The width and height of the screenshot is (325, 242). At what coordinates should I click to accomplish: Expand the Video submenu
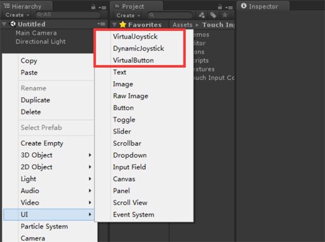pos(90,203)
